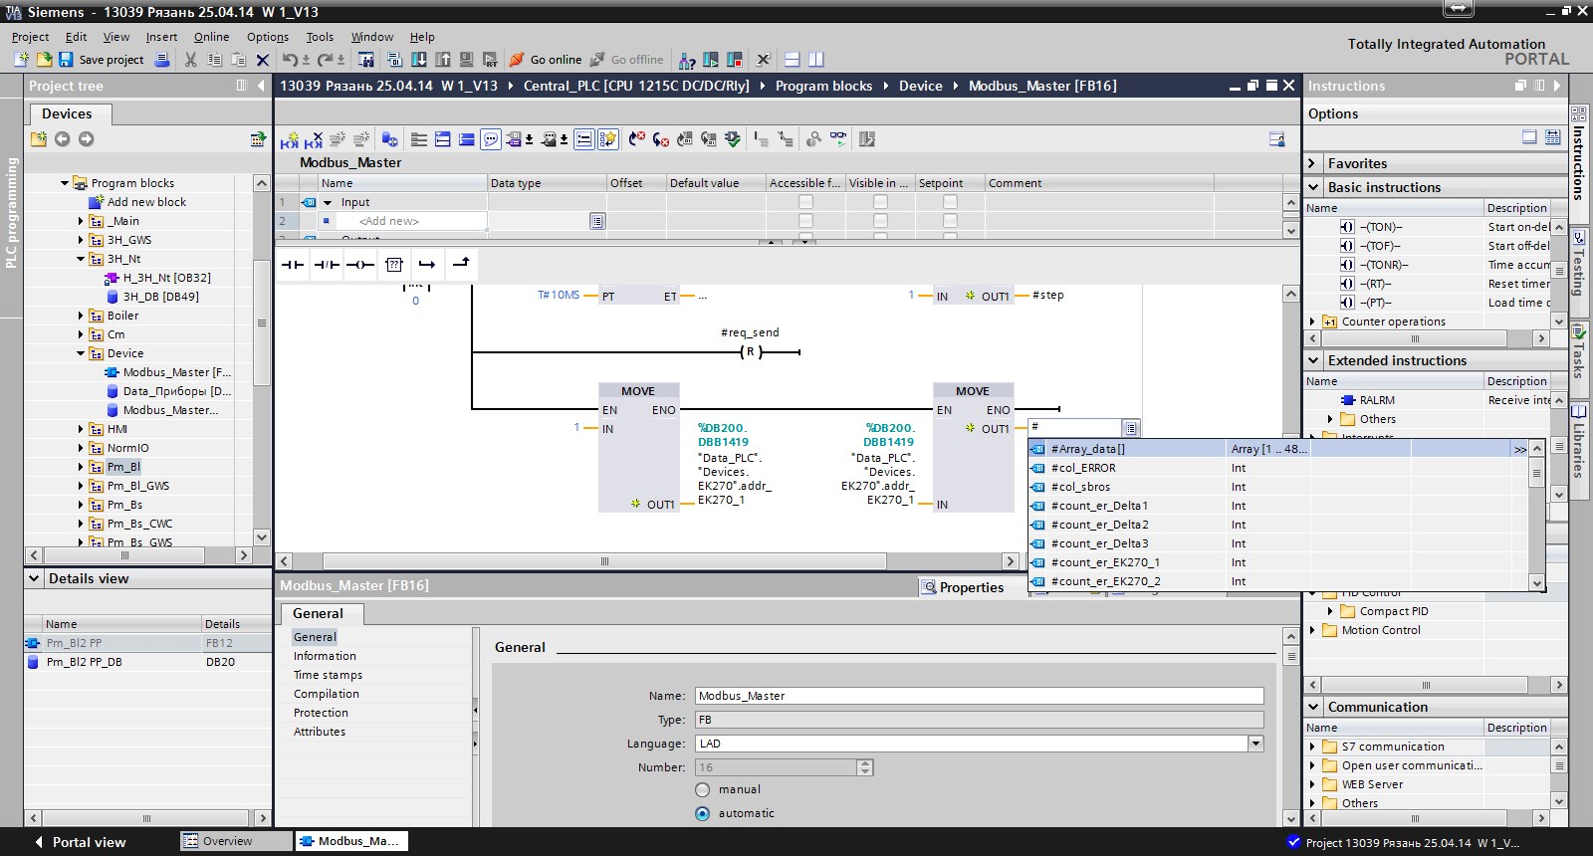
Task: Click the ladder editor horizontal scrollbar
Action: 604,561
